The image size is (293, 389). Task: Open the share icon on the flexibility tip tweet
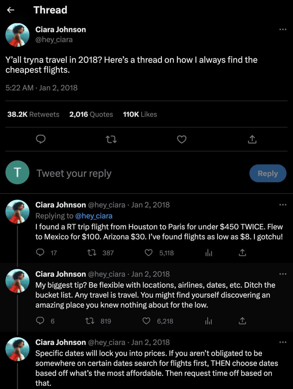click(243, 321)
